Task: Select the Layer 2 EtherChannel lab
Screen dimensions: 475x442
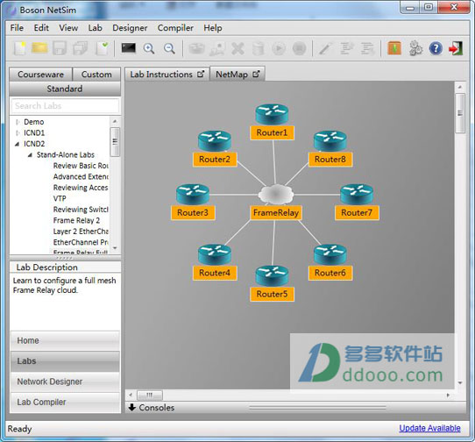Action: point(81,232)
